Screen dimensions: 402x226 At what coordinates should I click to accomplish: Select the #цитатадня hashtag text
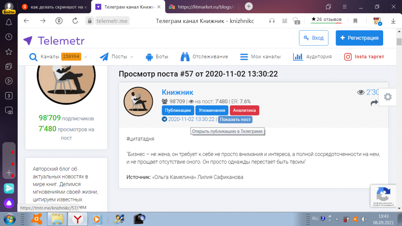[140, 139]
